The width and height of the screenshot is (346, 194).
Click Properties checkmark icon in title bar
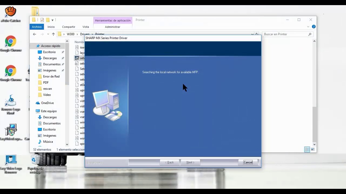point(42,20)
